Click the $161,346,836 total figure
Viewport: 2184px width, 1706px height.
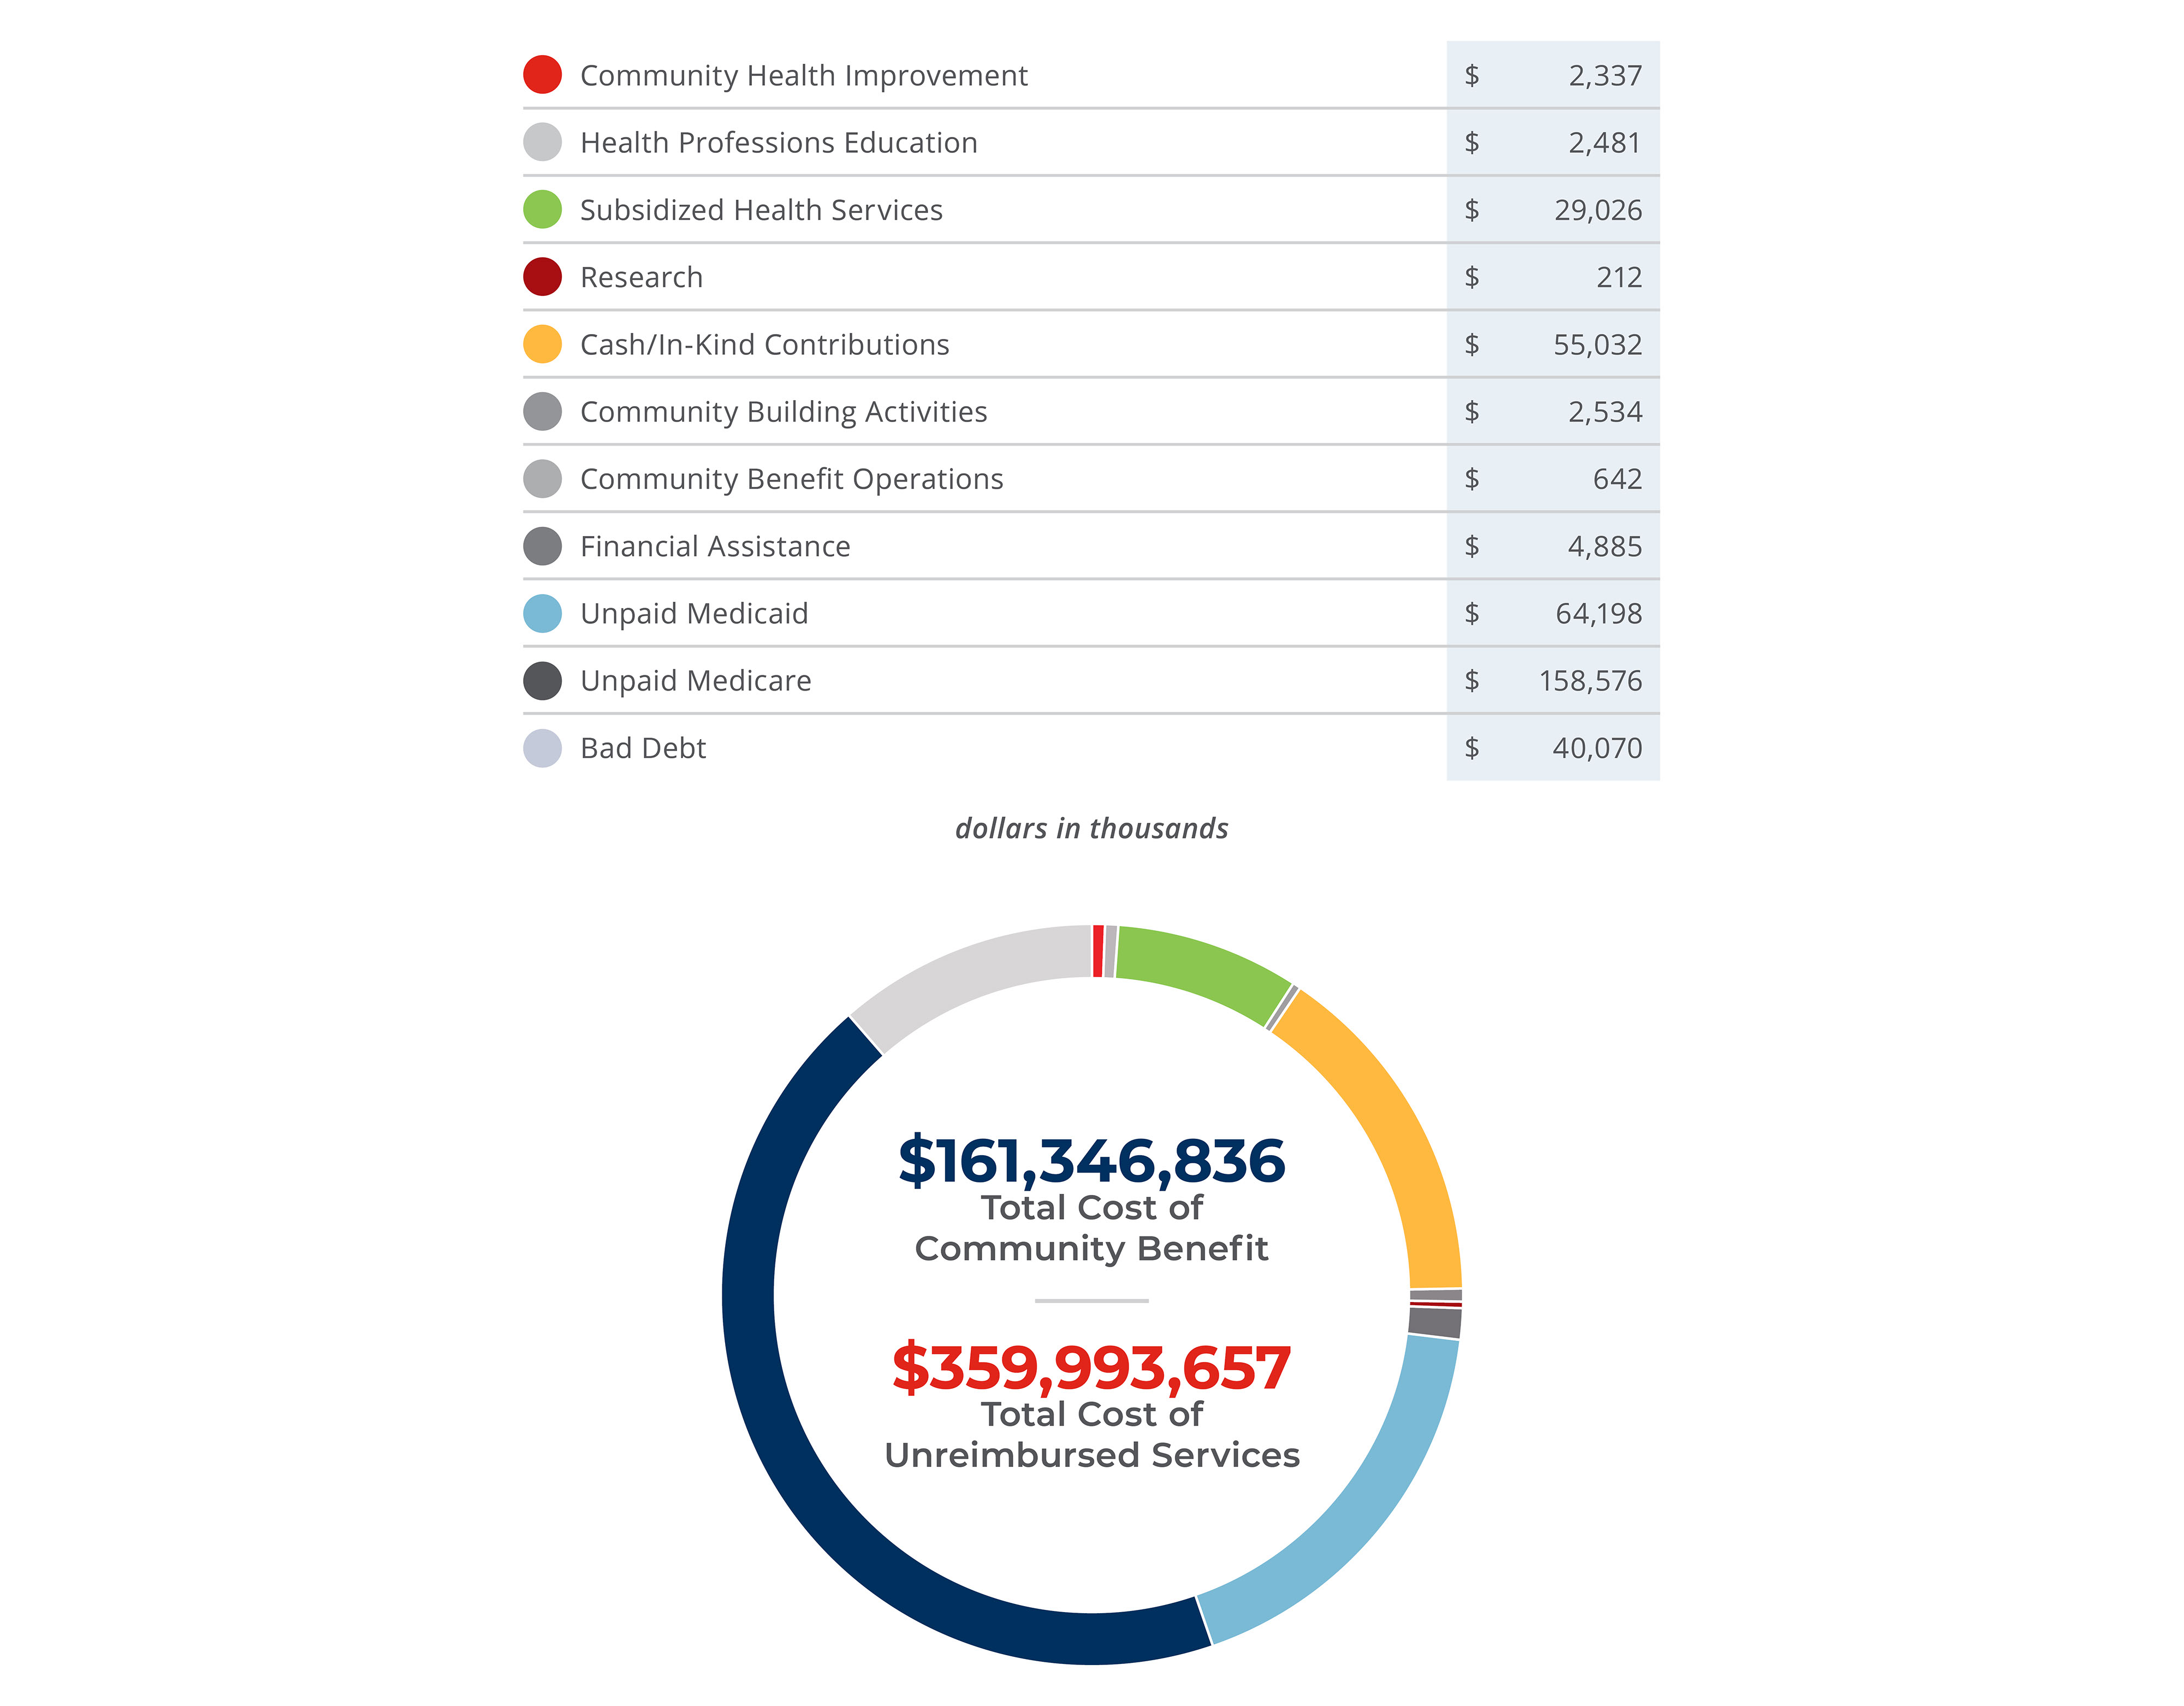[x=1091, y=1161]
